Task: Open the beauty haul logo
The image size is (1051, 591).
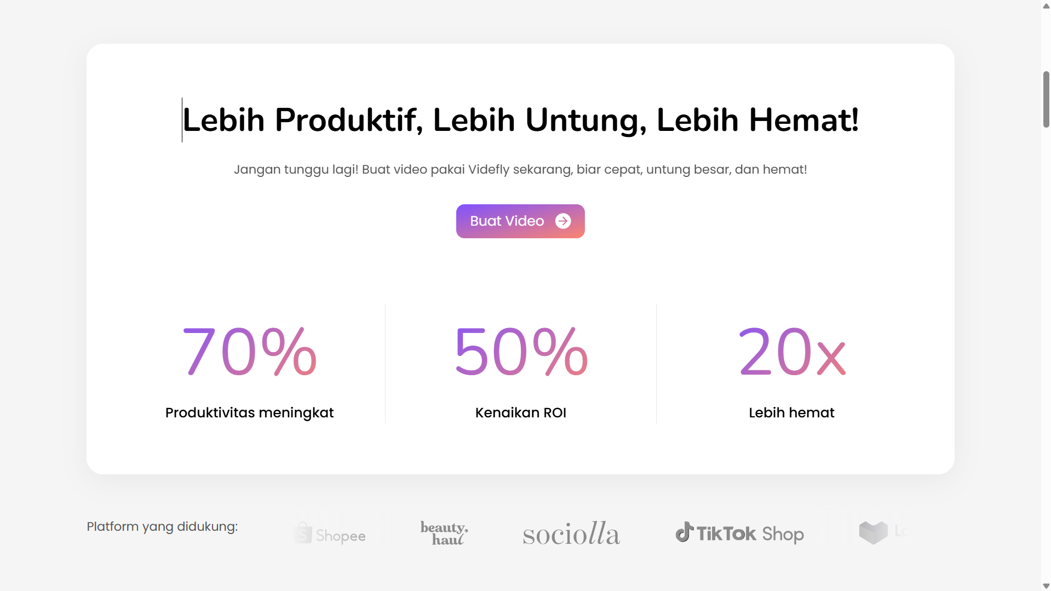Action: pos(444,533)
